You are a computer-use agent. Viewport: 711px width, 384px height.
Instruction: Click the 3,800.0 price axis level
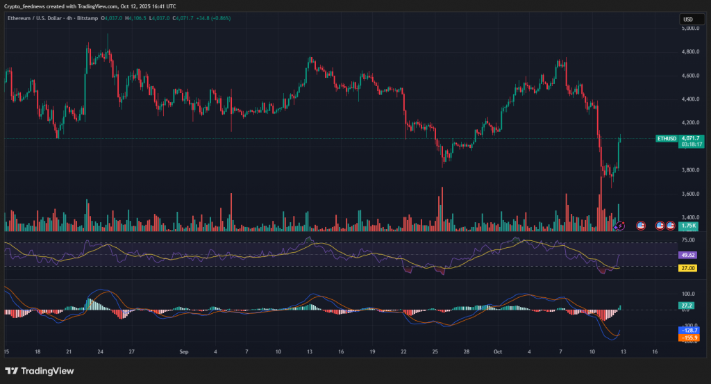point(690,170)
